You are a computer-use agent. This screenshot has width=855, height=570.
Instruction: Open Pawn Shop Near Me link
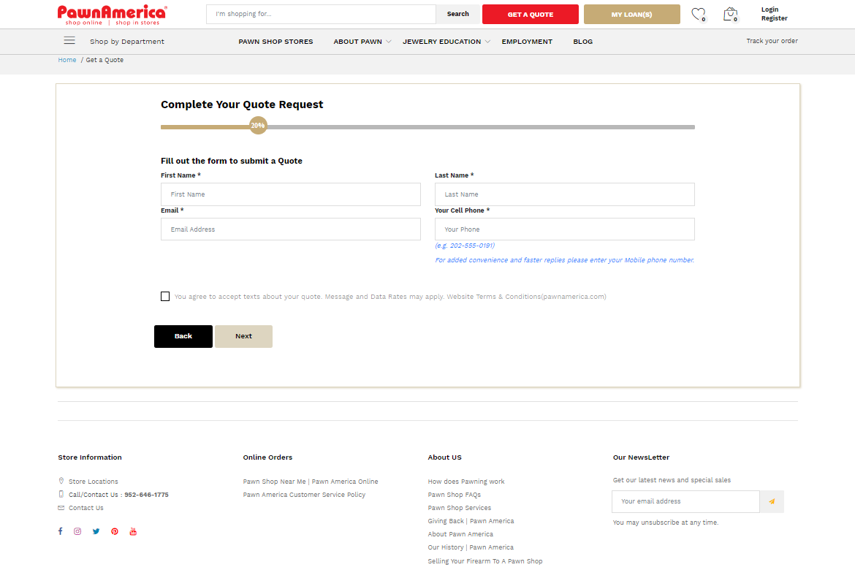[311, 482]
